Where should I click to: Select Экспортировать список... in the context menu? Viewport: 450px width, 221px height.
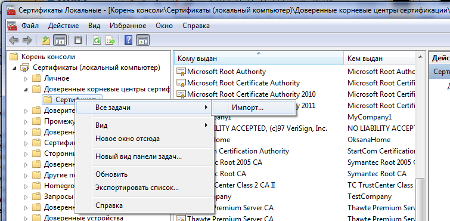tap(137, 188)
